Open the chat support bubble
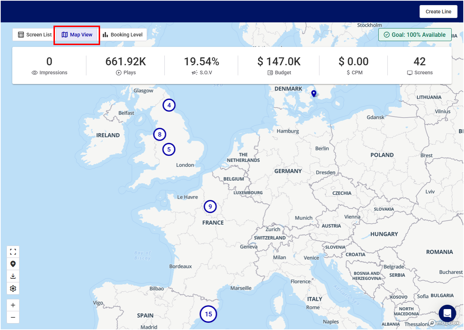464x330 pixels. pyautogui.click(x=447, y=313)
